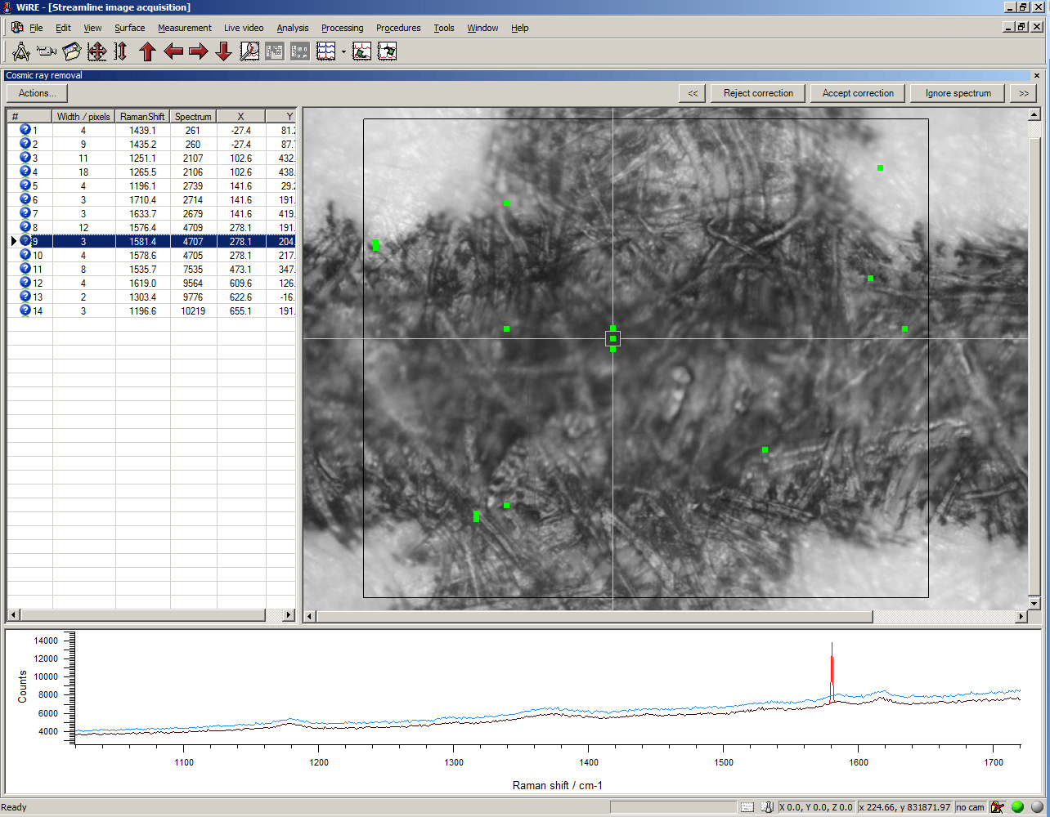Click the image view horizontal scrollbar
The height and width of the screenshot is (817, 1050).
tap(594, 617)
